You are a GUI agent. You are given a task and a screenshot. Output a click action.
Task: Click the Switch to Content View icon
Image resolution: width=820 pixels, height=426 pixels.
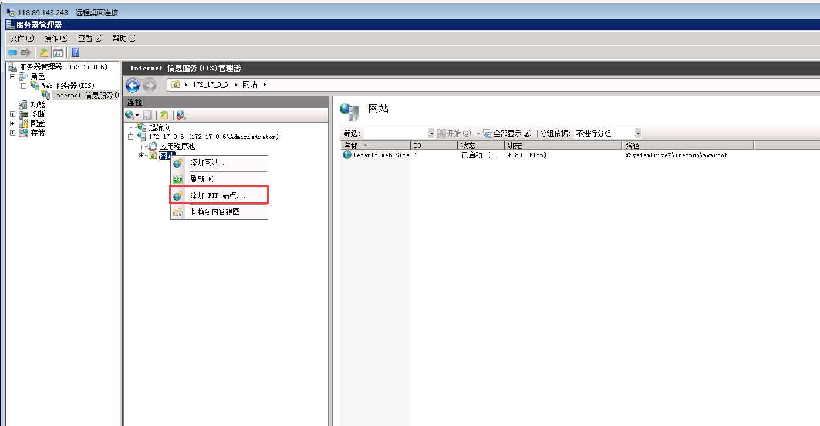click(x=178, y=212)
